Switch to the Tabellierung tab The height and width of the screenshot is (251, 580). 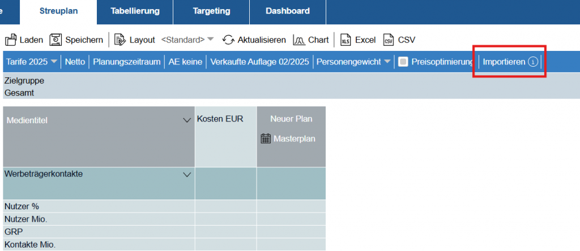135,11
